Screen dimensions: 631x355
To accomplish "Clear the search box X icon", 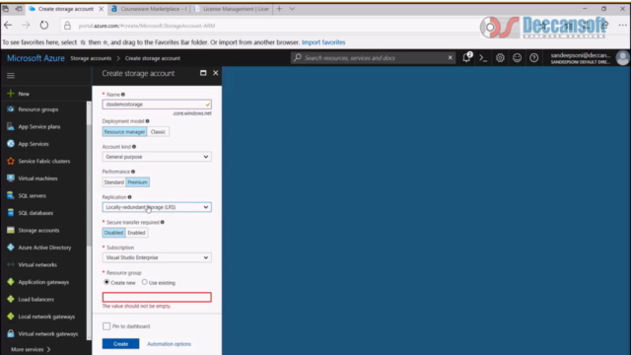I will tap(451, 58).
